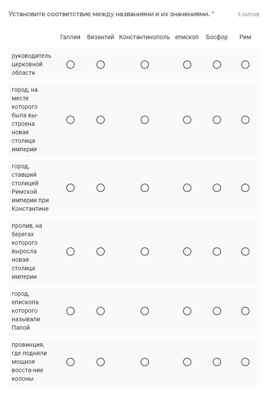Select епископ for 'руководитель церковной области'
The height and width of the screenshot is (393, 267).
187,65
